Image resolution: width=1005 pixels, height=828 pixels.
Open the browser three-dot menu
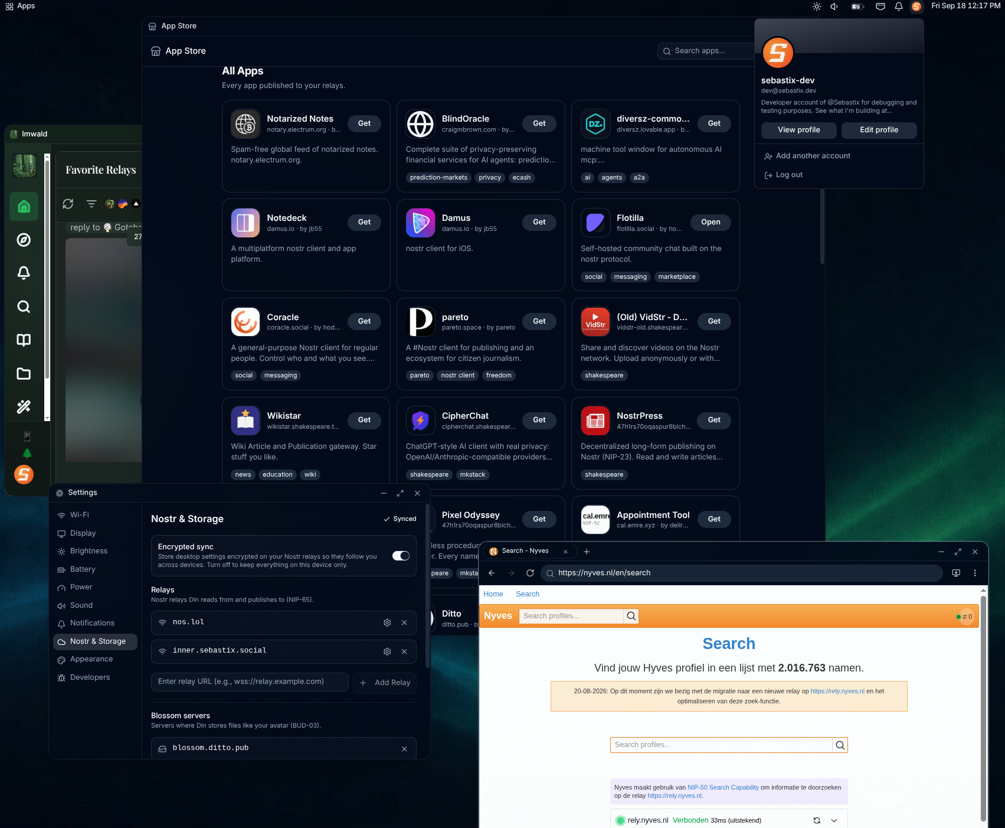tap(975, 573)
